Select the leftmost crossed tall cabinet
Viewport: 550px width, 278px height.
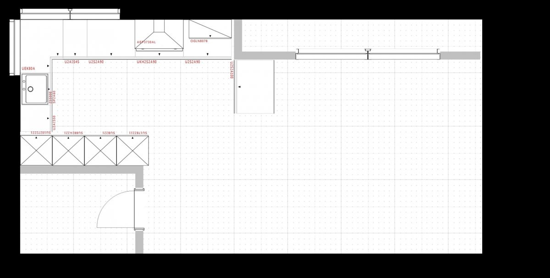[36, 150]
